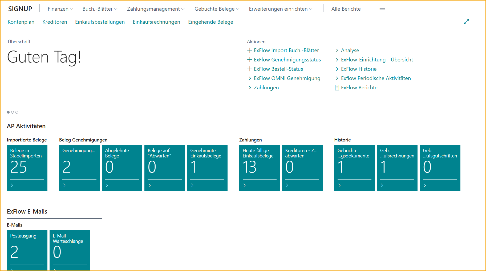Open the Heute fällige Einkaufsbelege tile

(x=259, y=168)
